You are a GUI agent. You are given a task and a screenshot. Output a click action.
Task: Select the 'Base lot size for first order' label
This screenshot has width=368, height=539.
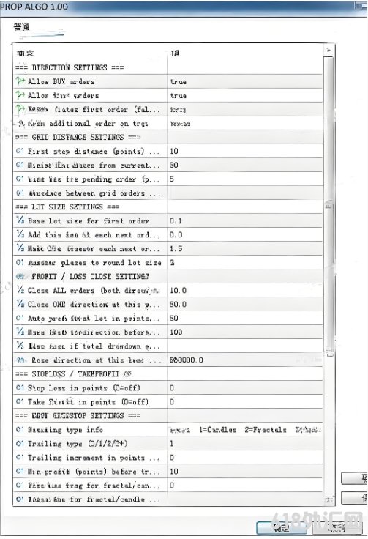(x=89, y=220)
